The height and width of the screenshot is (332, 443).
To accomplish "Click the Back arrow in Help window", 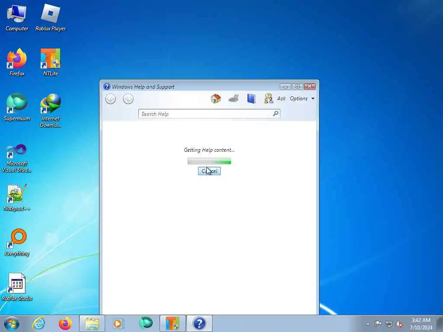I will click(x=110, y=99).
